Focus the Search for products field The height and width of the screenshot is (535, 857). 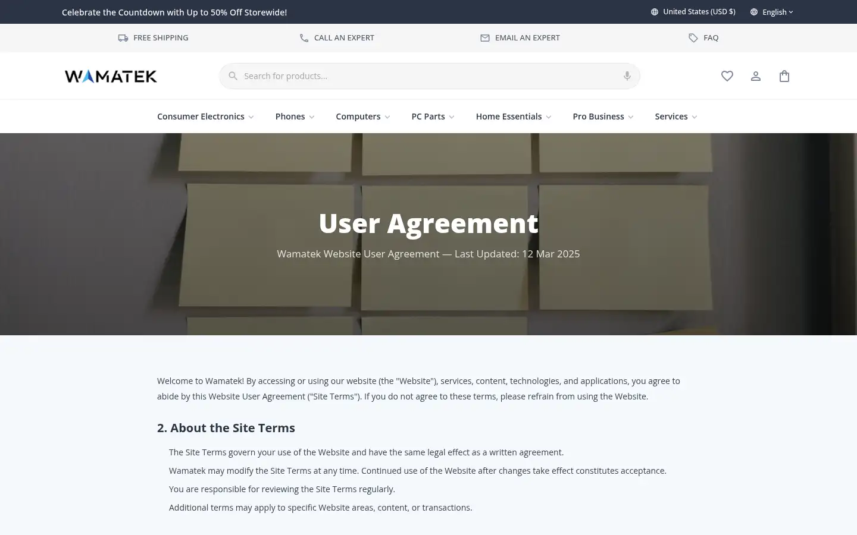point(430,76)
